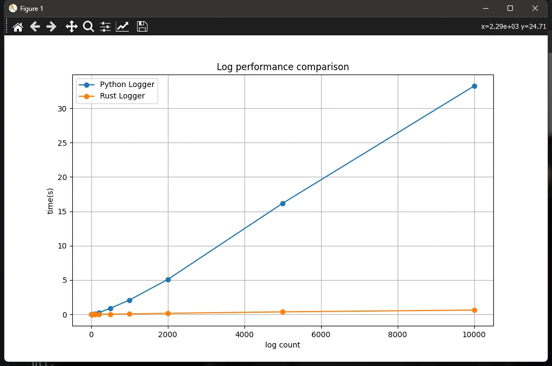Viewport: 552px width, 366px height.
Task: Click the Rust Logger legend entry
Action: 122,96
